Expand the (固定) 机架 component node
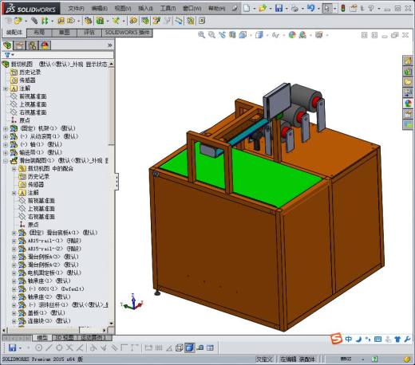Viewport: 415px width, 365px height. [6, 128]
